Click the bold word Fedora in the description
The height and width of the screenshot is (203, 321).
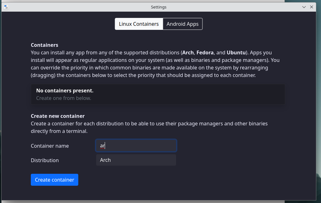tap(205, 52)
